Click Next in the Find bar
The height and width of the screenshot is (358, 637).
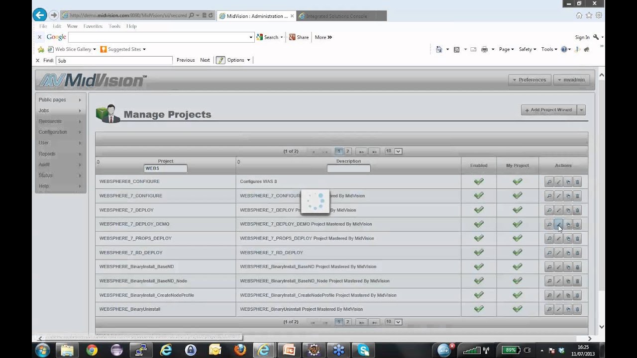tap(205, 60)
